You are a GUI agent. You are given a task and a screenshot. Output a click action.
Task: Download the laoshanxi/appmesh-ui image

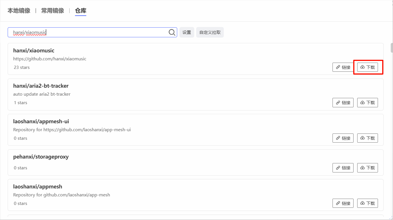[x=367, y=138]
